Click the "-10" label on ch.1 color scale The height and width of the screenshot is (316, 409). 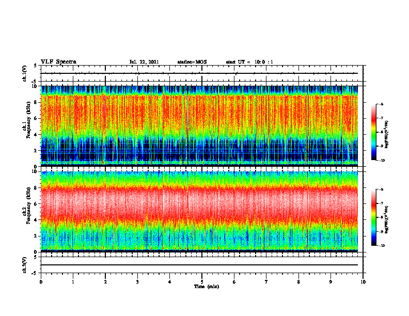click(x=382, y=160)
